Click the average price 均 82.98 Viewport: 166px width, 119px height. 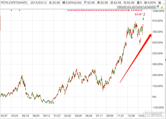point(129,2)
